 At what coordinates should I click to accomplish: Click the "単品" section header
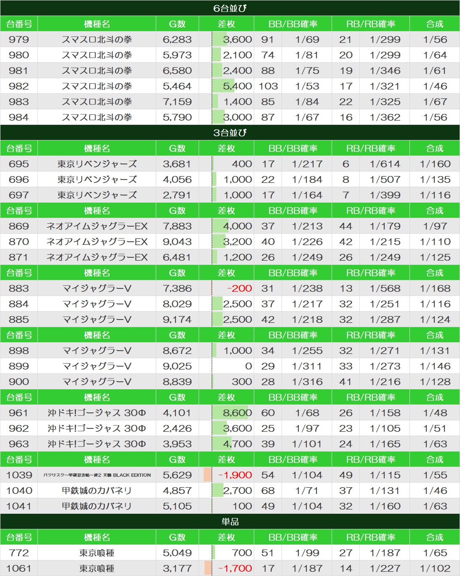click(x=230, y=521)
